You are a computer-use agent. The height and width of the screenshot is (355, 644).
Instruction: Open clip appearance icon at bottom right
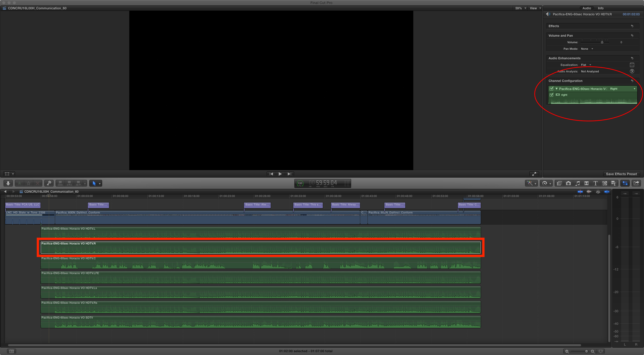tap(600, 351)
